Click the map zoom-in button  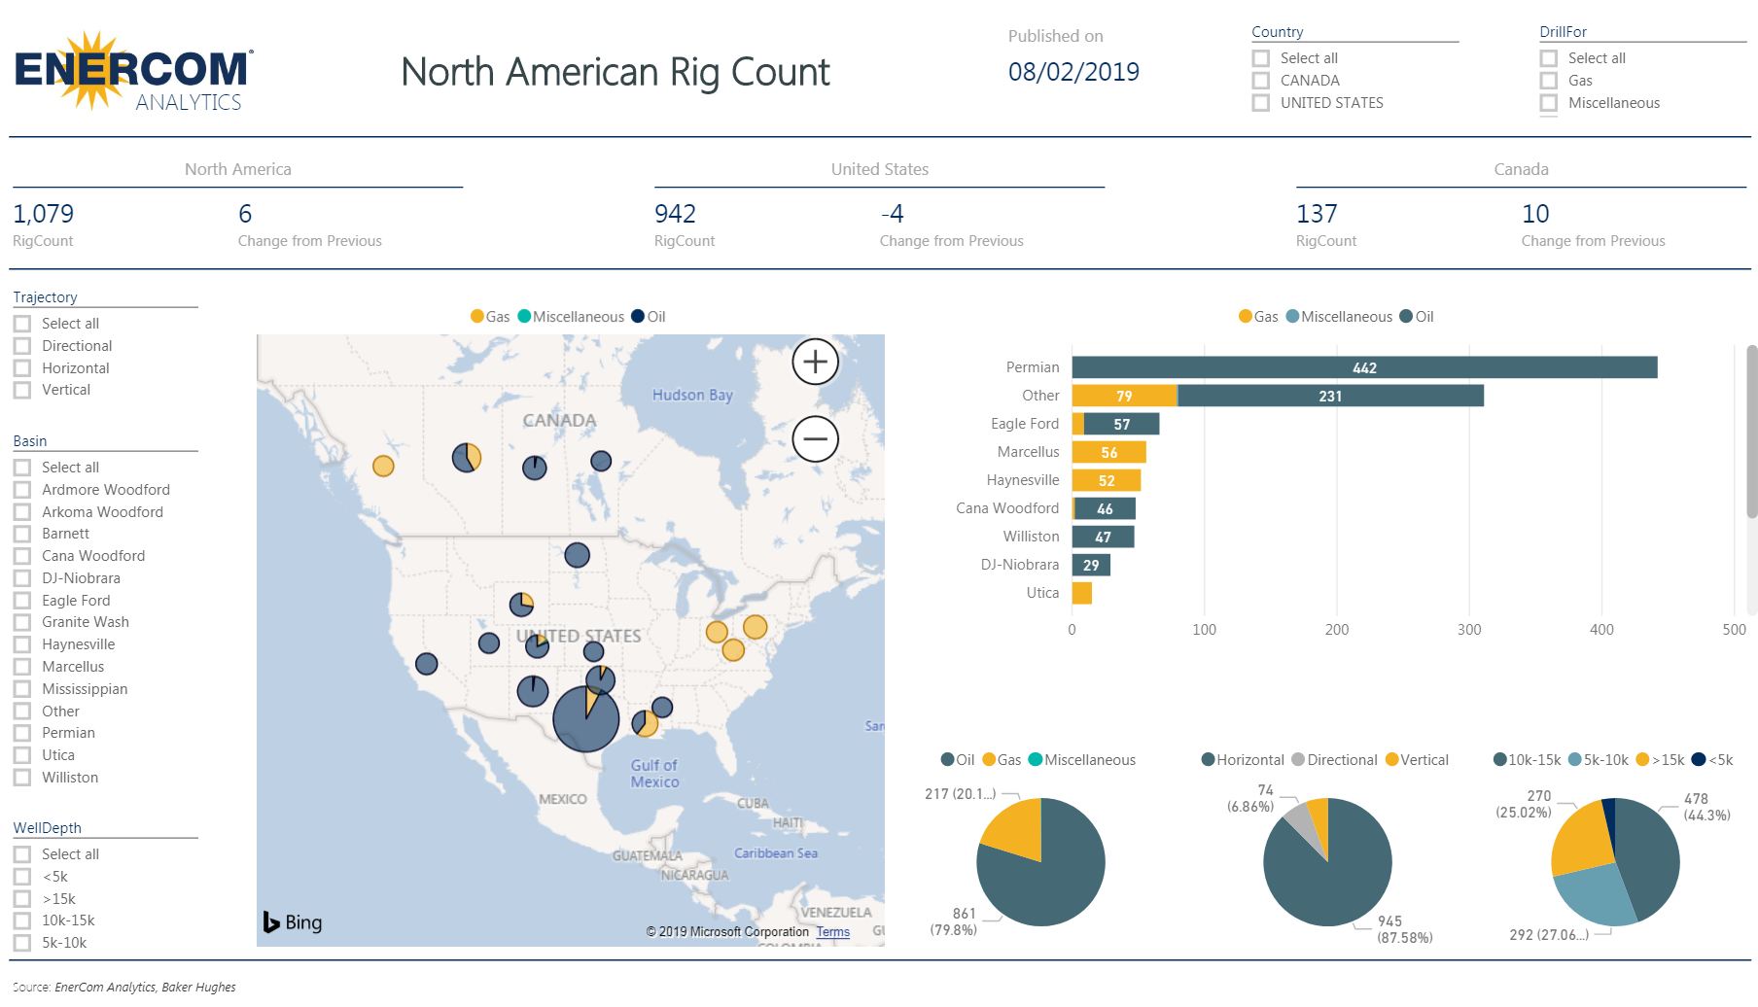[x=815, y=361]
